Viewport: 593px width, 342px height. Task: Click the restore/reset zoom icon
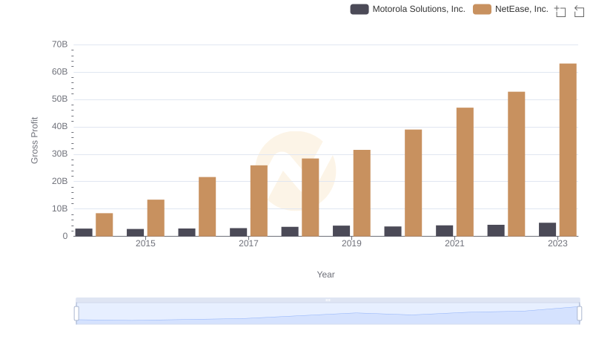pyautogui.click(x=579, y=11)
